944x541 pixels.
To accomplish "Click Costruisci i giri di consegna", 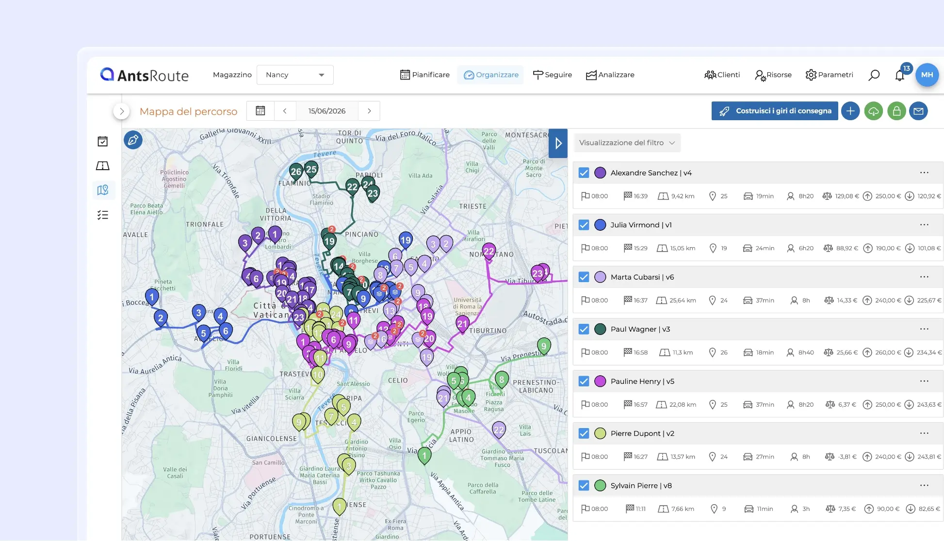I will click(x=775, y=111).
